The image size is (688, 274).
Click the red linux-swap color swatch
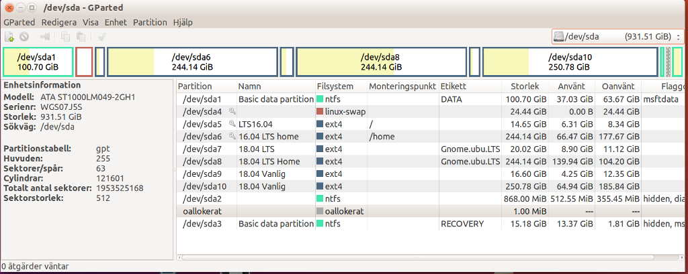320,112
